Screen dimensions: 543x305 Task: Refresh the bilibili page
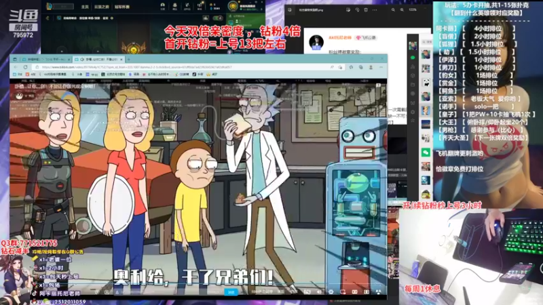click(25, 67)
